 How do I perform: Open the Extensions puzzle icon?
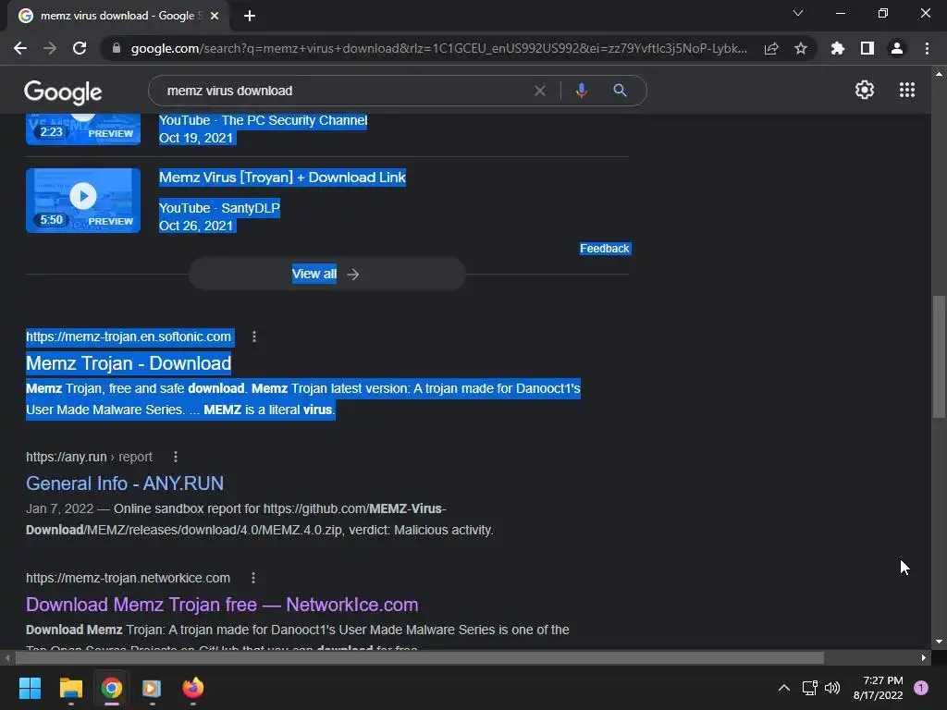coord(838,48)
